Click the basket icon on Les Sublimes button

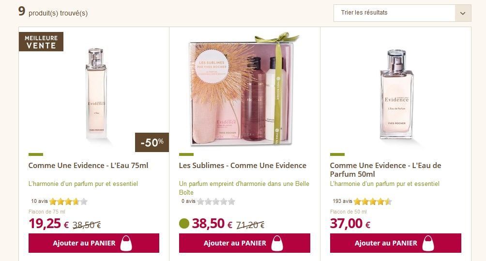pos(277,243)
